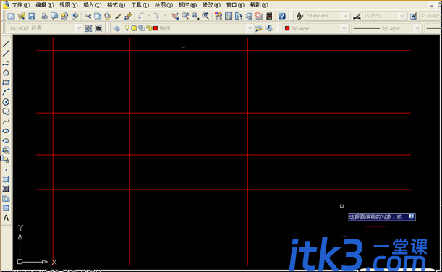Select the Arc tool
The height and width of the screenshot is (272, 442).
coord(6,92)
